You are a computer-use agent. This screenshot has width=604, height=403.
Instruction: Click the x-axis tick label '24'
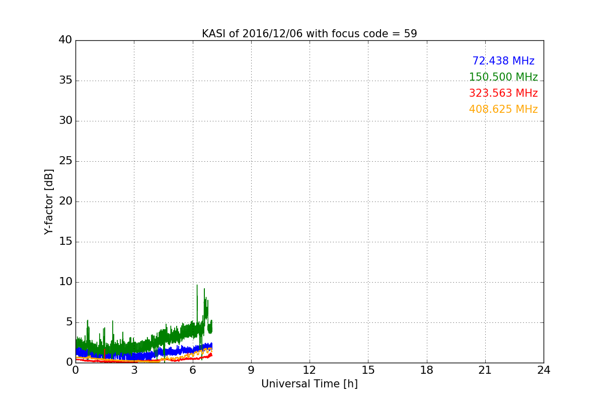(544, 370)
